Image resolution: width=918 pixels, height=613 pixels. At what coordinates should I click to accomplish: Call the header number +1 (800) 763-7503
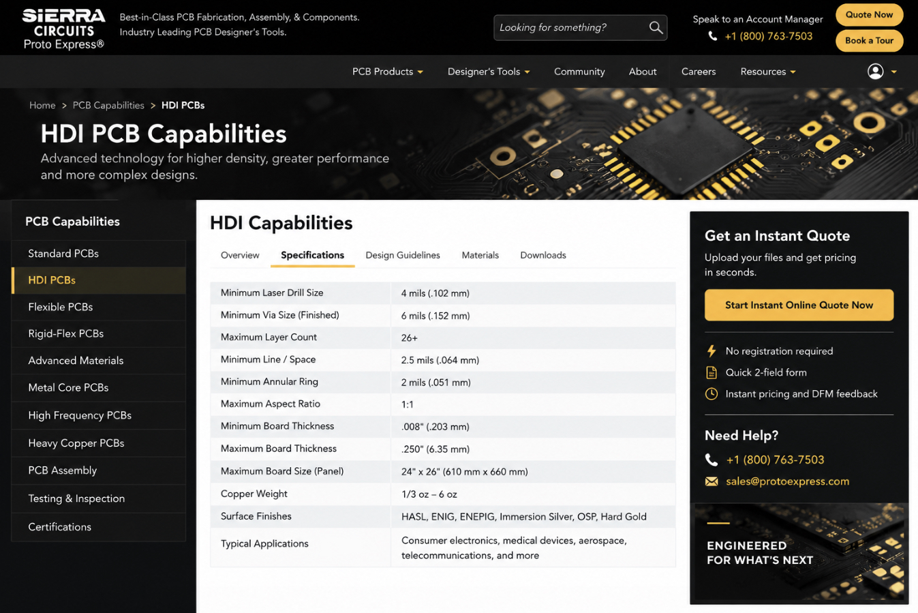tap(769, 36)
